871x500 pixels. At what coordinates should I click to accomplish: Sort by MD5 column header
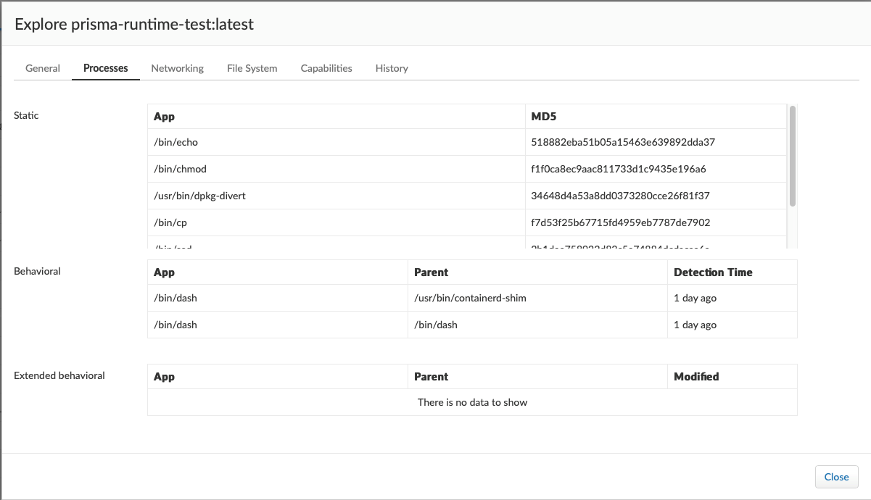point(543,116)
